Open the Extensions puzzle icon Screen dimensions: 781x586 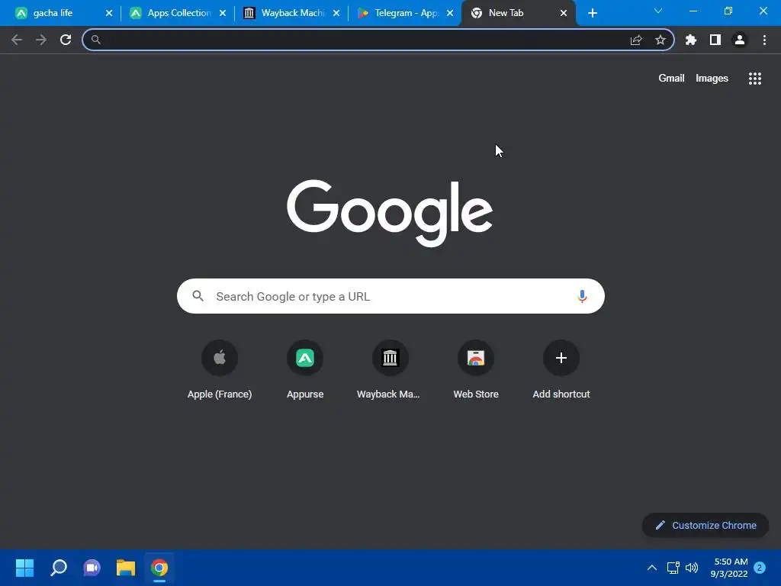pos(691,40)
